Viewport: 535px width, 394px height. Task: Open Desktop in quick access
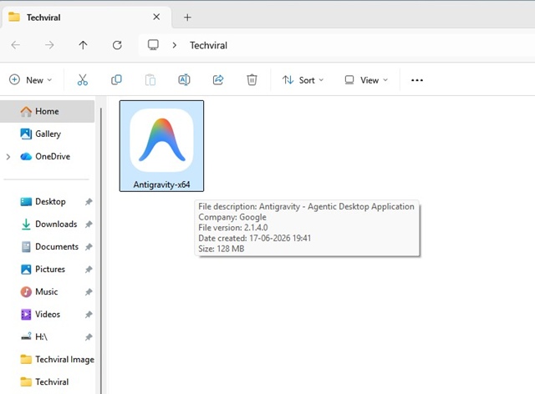47,201
